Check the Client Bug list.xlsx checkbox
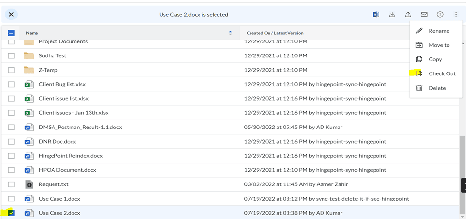 tap(11, 84)
